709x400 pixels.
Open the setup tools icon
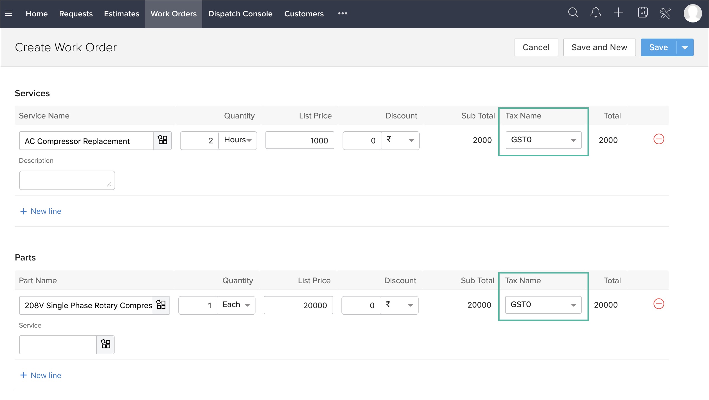tap(665, 13)
